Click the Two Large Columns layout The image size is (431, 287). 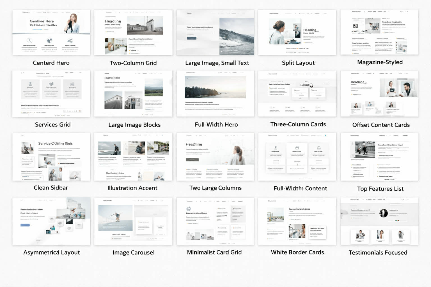point(215,157)
